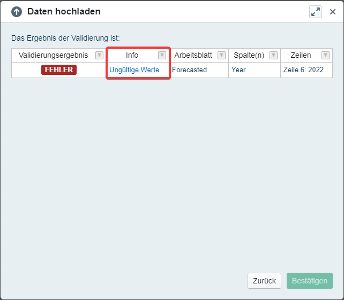This screenshot has height=300, width=344.
Task: Open the Spalte(n) column filter dropdown
Action: (x=273, y=55)
